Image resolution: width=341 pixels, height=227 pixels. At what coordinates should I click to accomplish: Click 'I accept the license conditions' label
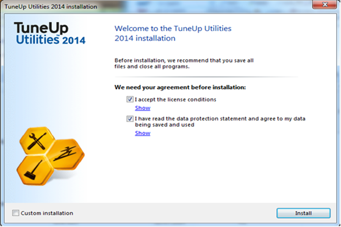[176, 99]
